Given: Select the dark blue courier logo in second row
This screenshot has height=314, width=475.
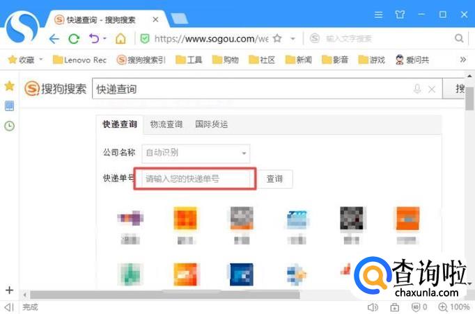Looking at the screenshot, I should [242, 274].
